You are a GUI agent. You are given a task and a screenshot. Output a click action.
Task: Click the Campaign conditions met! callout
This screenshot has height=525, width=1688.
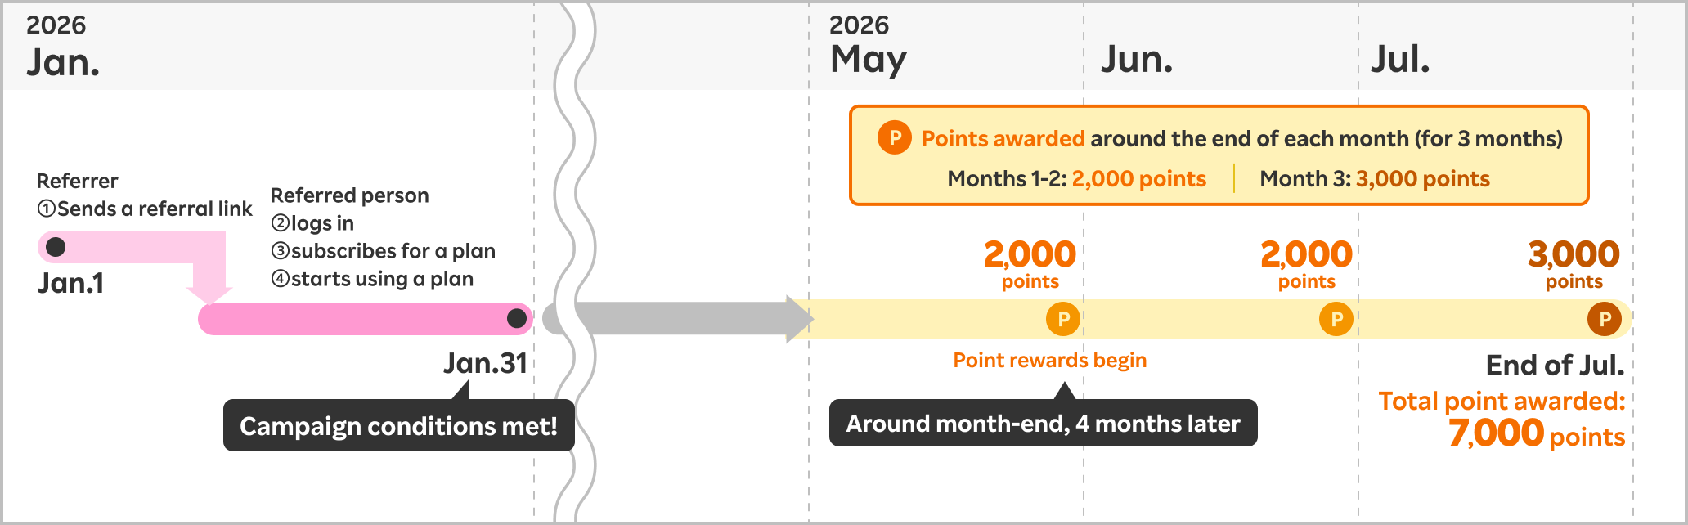click(398, 425)
